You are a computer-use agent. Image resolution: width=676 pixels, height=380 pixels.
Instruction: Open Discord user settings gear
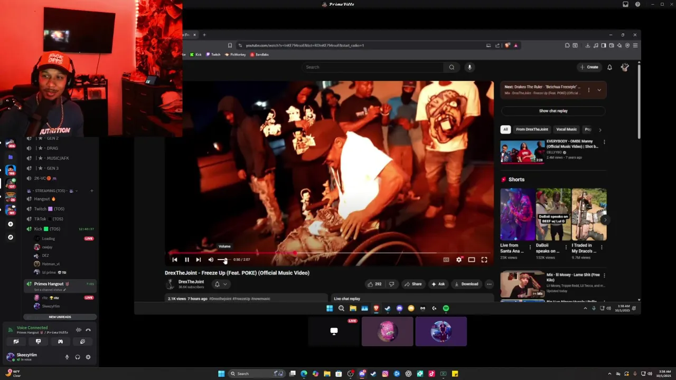pyautogui.click(x=88, y=357)
